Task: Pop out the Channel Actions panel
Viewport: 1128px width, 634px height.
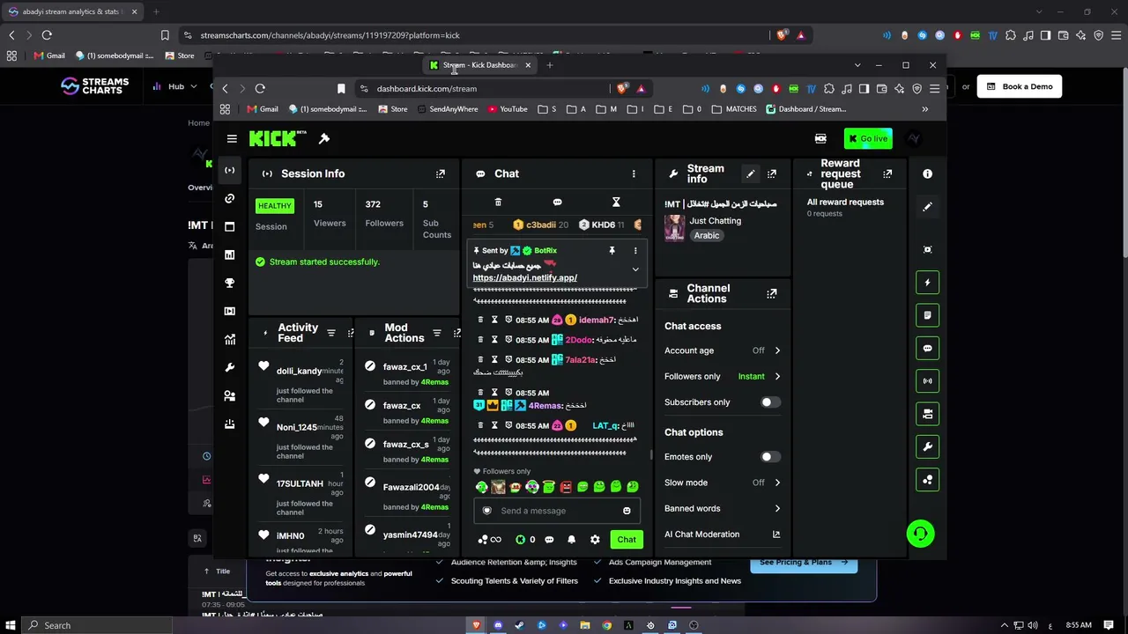Action: [772, 293]
